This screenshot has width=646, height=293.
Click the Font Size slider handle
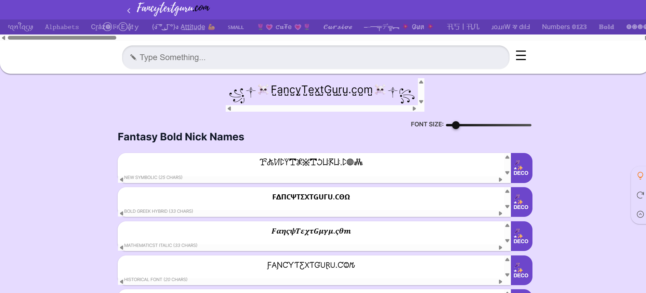pyautogui.click(x=456, y=125)
